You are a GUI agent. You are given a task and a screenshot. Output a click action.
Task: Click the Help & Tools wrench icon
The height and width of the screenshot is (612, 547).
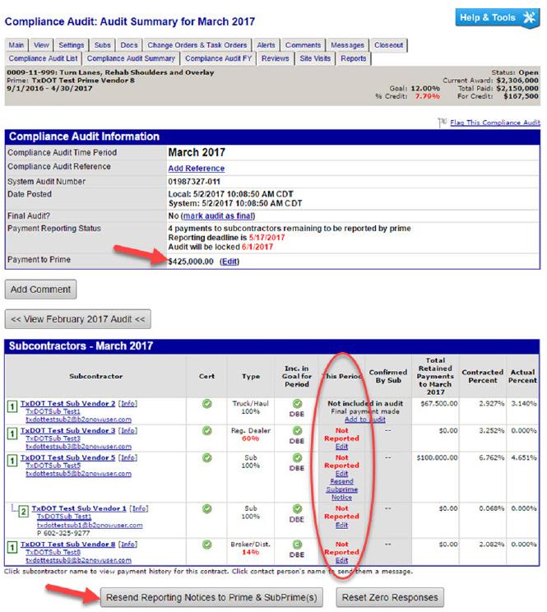pos(526,18)
